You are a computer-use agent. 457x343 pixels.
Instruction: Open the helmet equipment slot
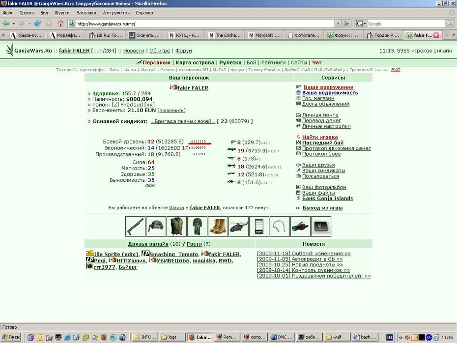click(x=156, y=226)
